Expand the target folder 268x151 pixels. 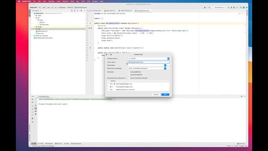coord(34,27)
